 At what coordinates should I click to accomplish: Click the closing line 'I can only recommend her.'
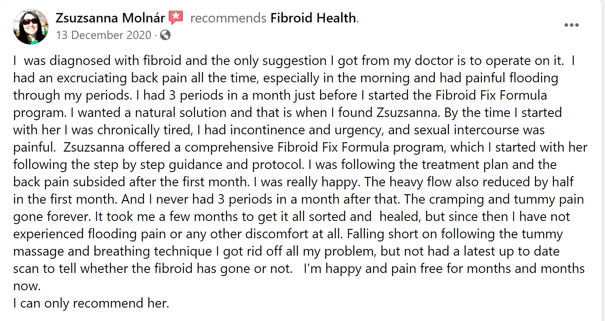point(91,303)
